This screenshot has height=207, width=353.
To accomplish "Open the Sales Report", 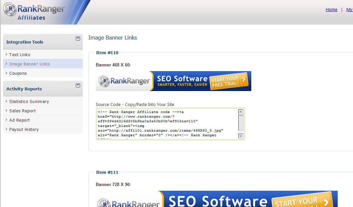I will click(x=23, y=111).
